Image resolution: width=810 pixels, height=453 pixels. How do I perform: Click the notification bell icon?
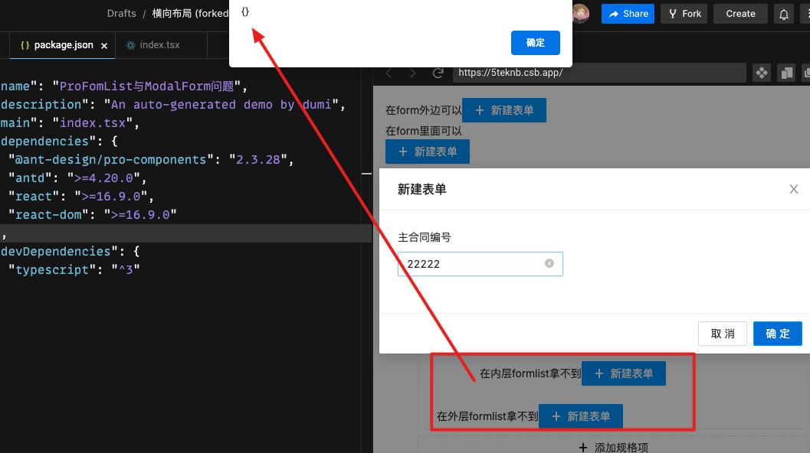783,13
